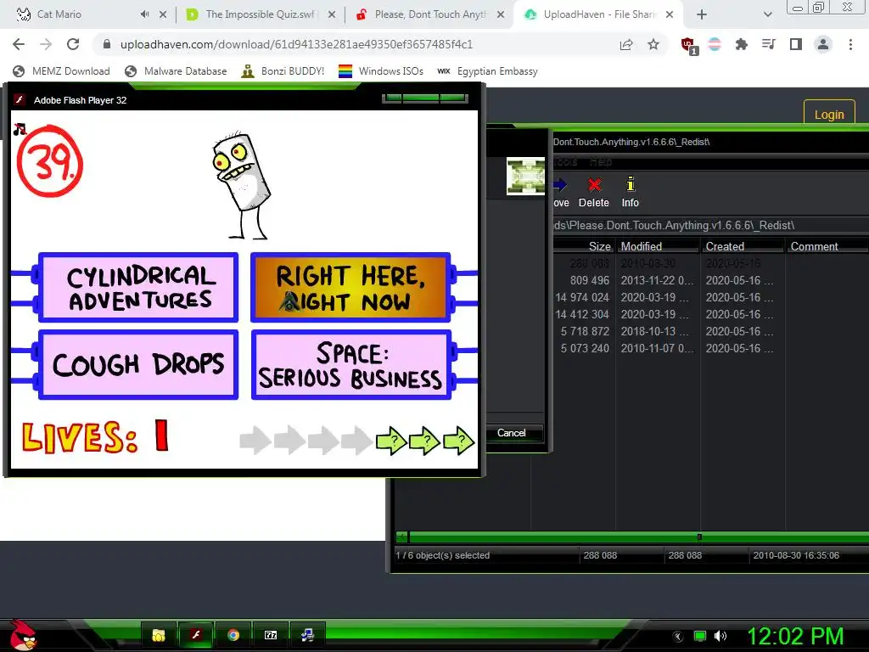Click Cancel in the 7-Zip dialog

click(x=512, y=433)
